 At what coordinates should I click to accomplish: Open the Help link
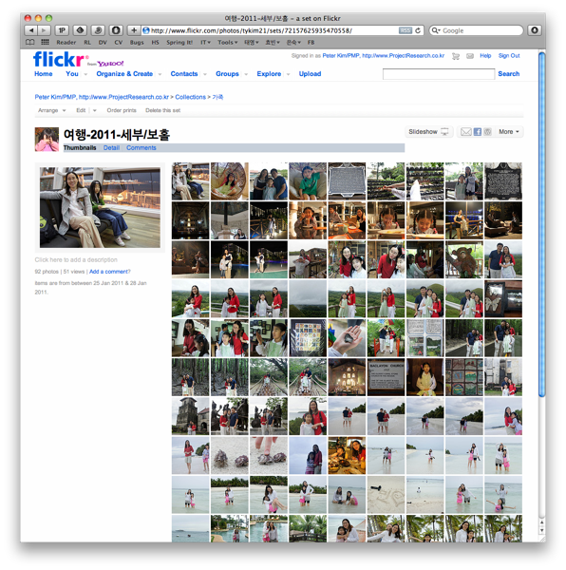point(485,56)
